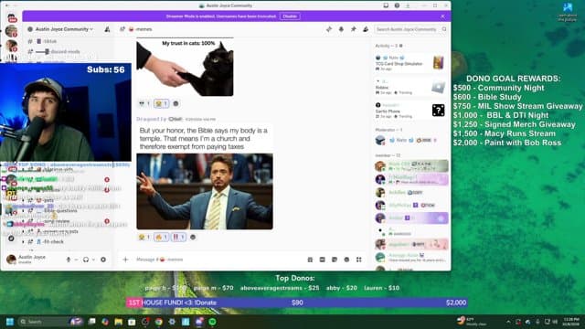The image size is (585, 329).
Task: Open the pets channel
Action: pos(48,201)
